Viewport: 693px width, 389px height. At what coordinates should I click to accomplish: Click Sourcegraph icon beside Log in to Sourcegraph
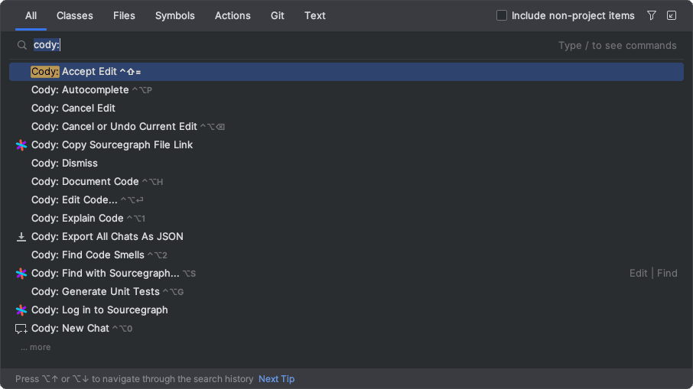(x=21, y=310)
